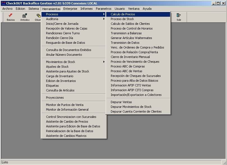Choose Proceso de Stock
This screenshot has width=227, height=165.
[x=138, y=19]
